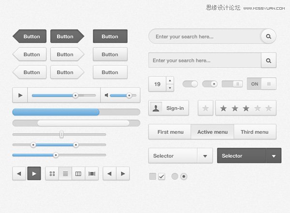
Task: Select the second star in rating row
Action: pyautogui.click(x=235, y=108)
